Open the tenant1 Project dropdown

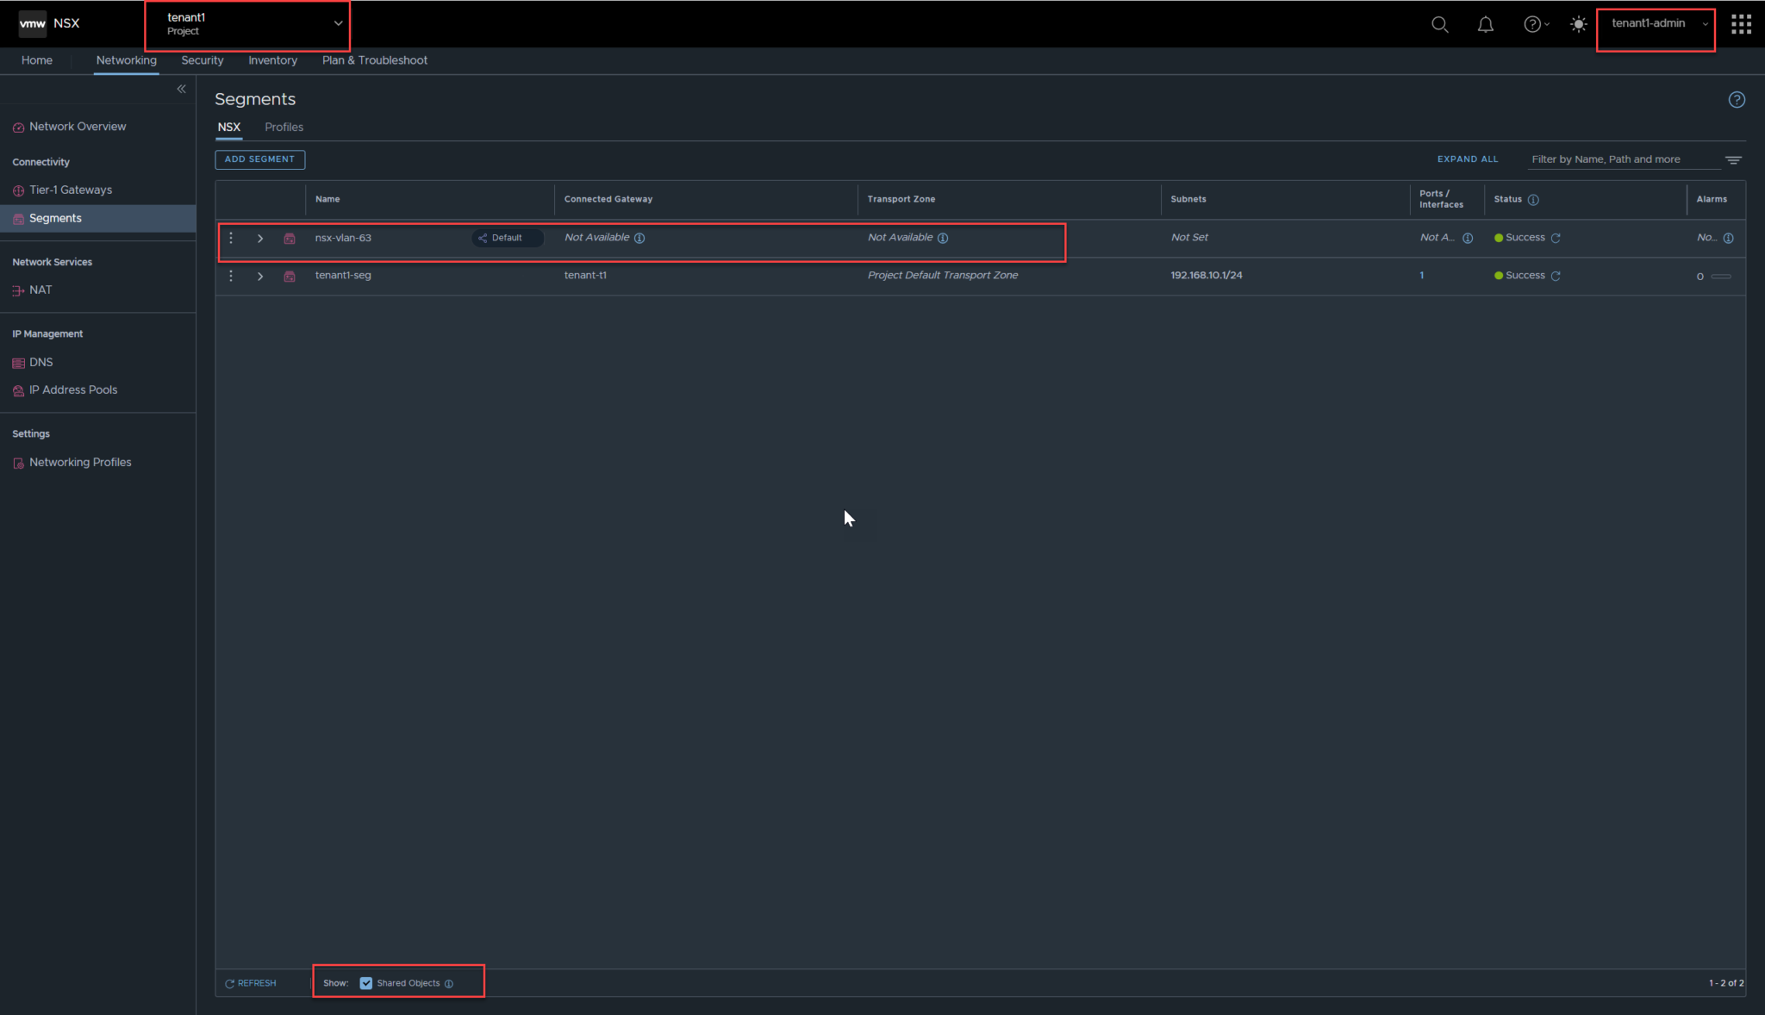(247, 24)
